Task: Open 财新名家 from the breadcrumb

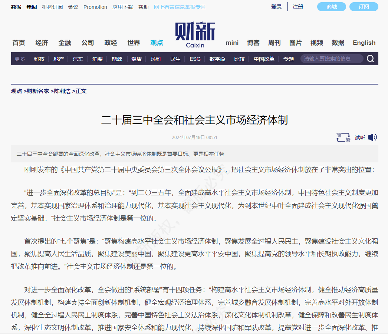Action: (x=38, y=91)
